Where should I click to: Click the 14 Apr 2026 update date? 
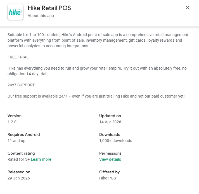point(110,122)
